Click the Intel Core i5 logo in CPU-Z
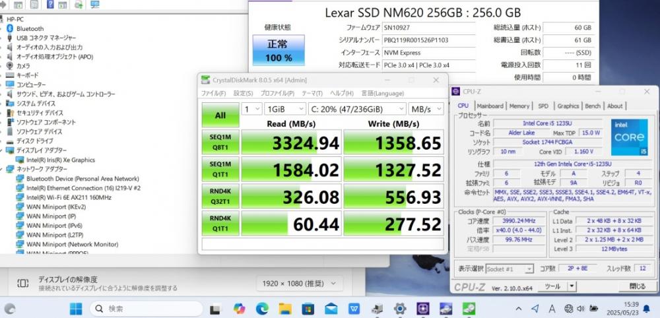The image size is (660, 318). tap(629, 137)
